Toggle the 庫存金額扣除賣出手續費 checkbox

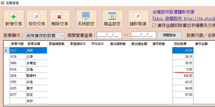coord(154,26)
